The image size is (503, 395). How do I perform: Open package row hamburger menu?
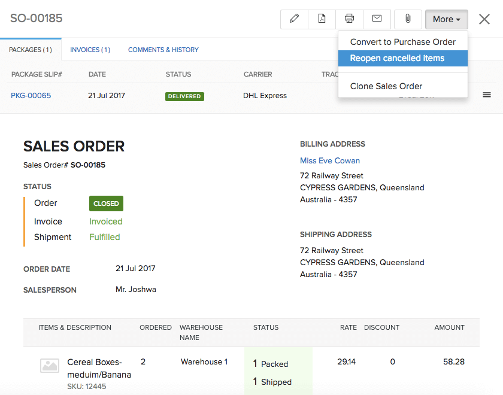[x=487, y=95]
